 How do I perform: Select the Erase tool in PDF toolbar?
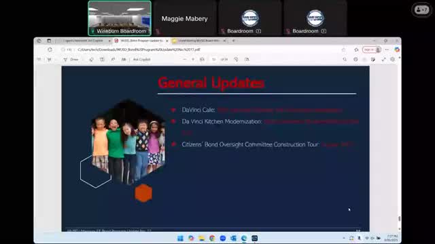pyautogui.click(x=91, y=60)
